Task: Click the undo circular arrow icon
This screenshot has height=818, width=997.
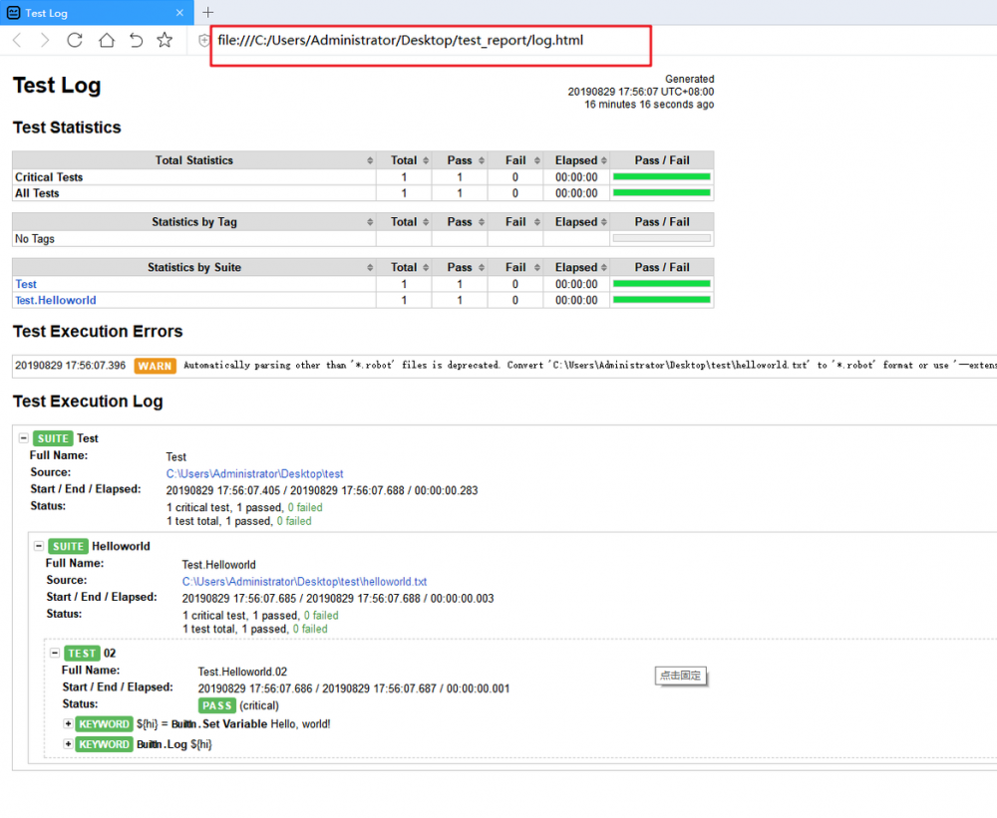Action: [x=135, y=41]
